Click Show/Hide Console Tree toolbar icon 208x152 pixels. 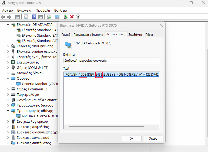17,17
